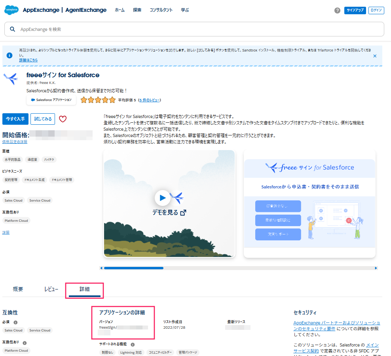Click info icon beside サポートされる機能
Viewport: 391px width, 356px height.
[133, 345]
